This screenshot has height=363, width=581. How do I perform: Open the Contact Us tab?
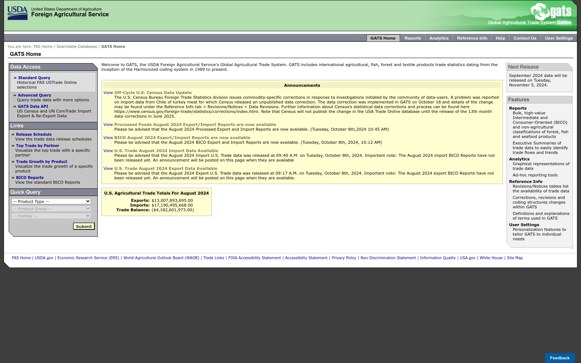525,38
